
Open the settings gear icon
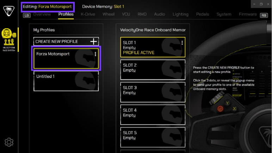click(9, 142)
